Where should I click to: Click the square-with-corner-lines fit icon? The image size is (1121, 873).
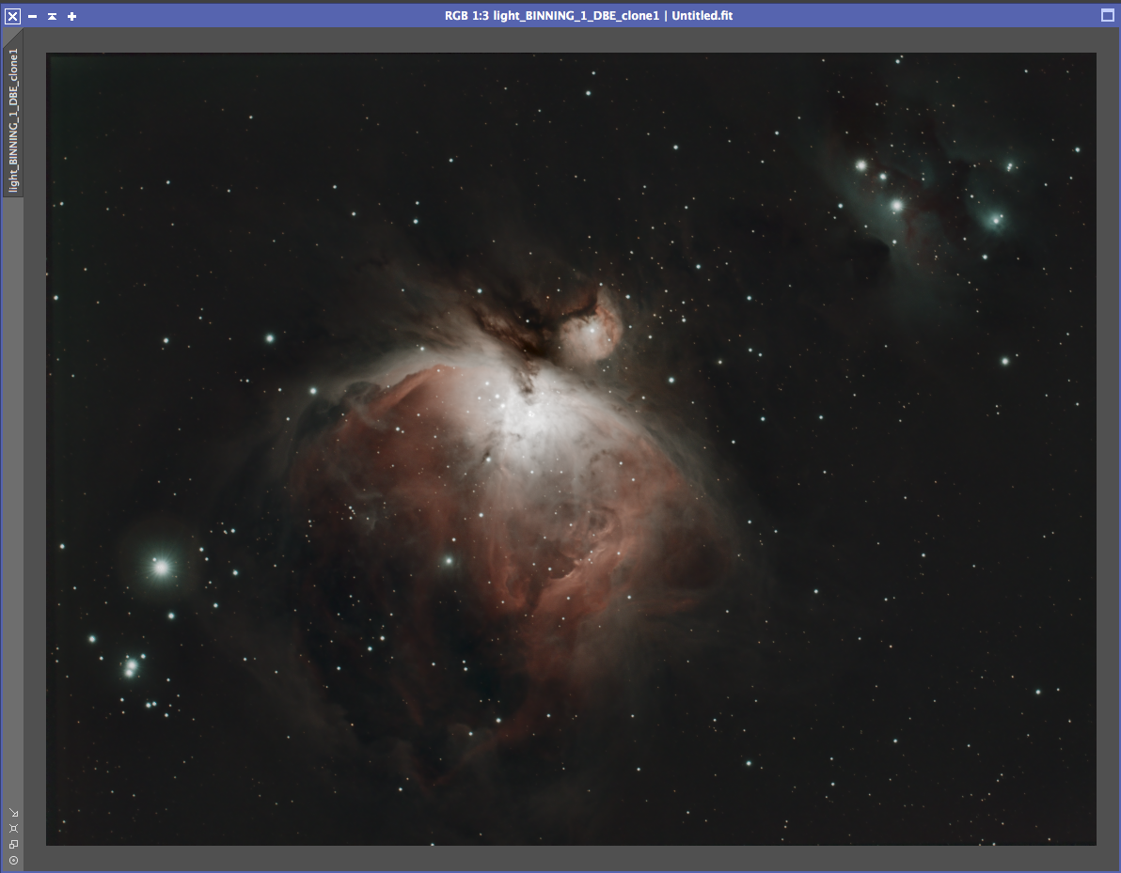click(x=13, y=828)
